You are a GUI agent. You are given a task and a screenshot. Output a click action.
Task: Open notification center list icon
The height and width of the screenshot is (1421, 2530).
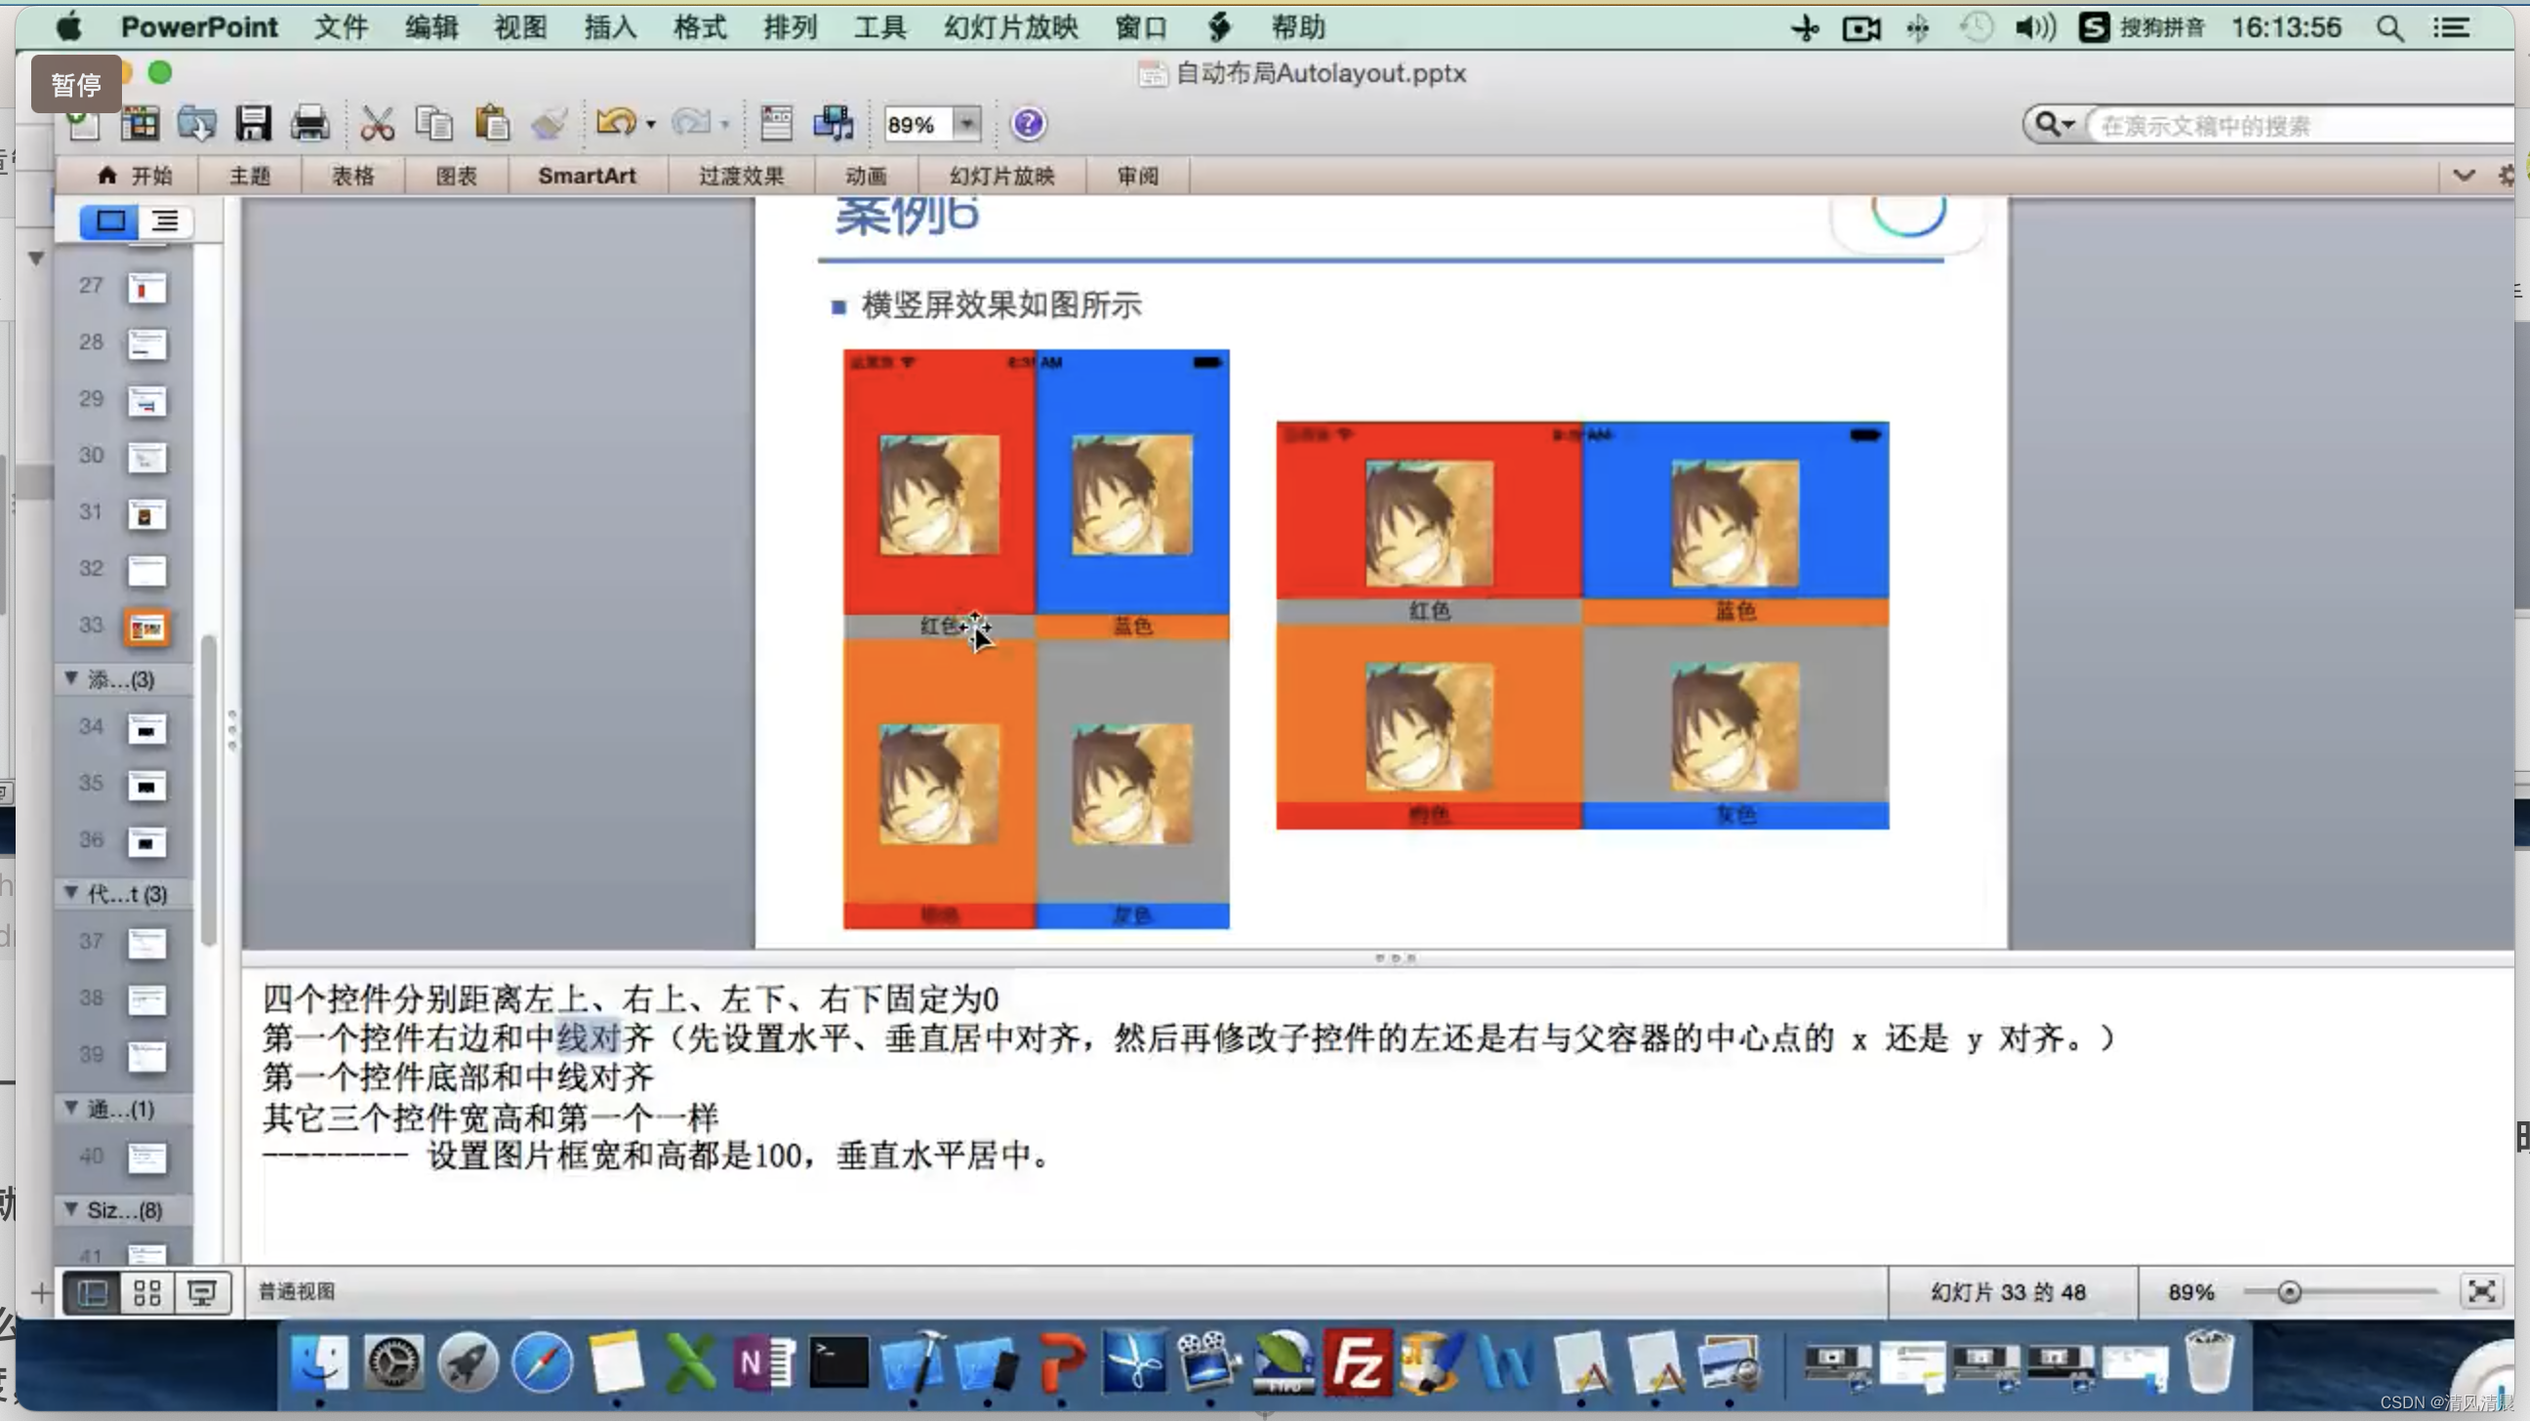2452,27
